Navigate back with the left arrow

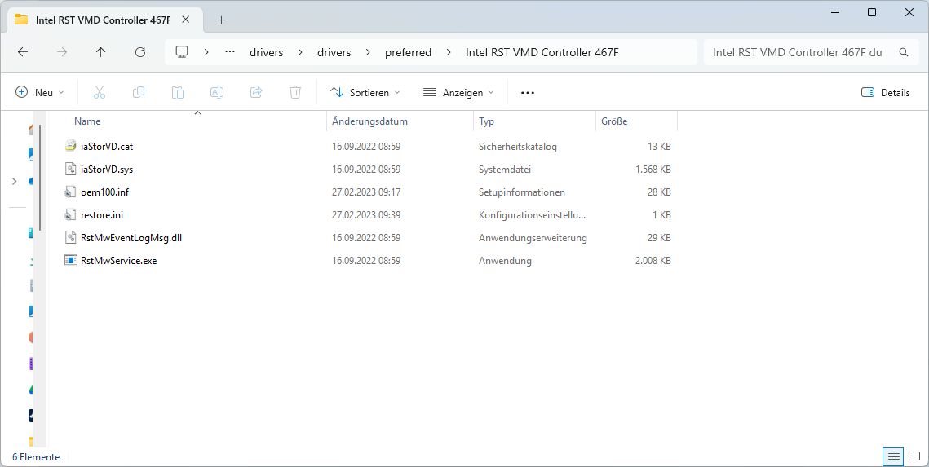23,52
